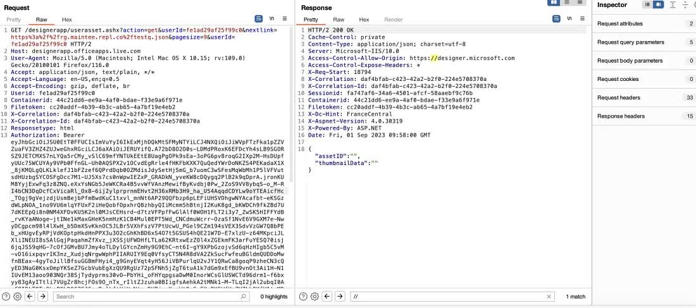Select the stacked horizontal layout view icon

[x=567, y=3]
